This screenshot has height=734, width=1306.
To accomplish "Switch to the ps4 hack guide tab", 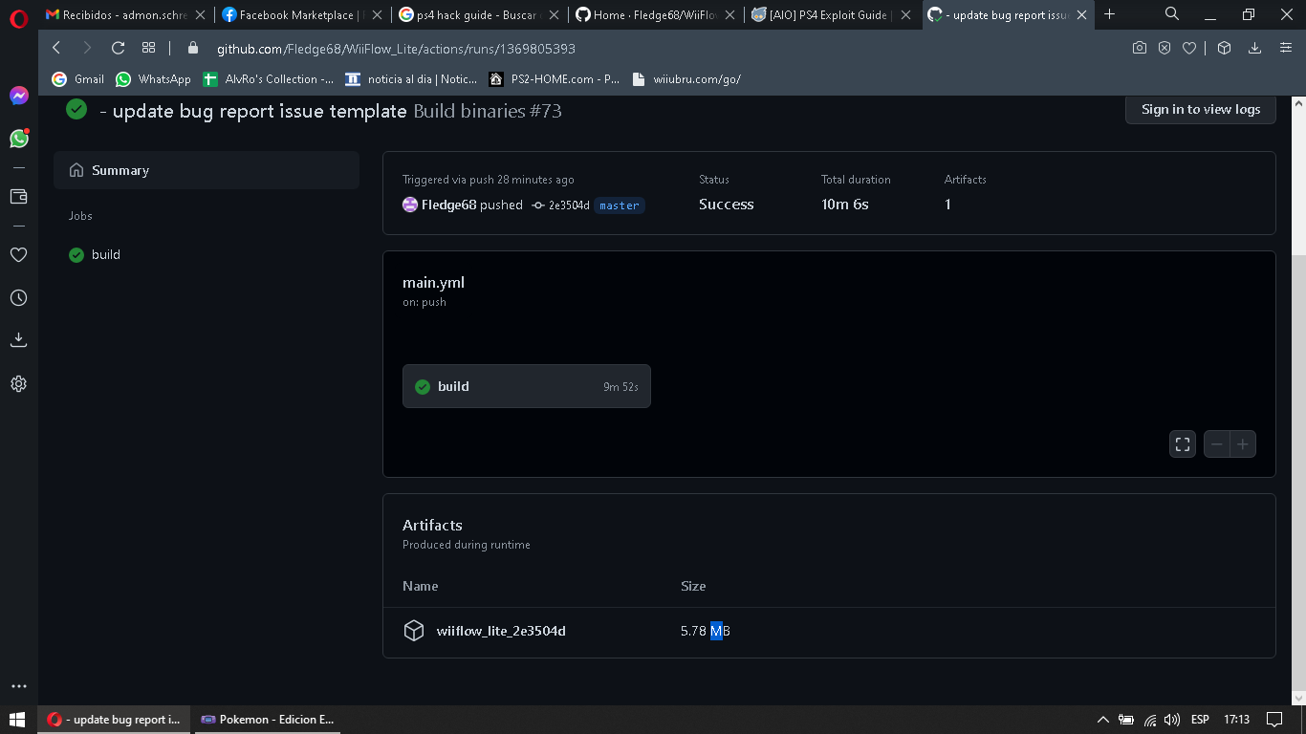I will [477, 14].
